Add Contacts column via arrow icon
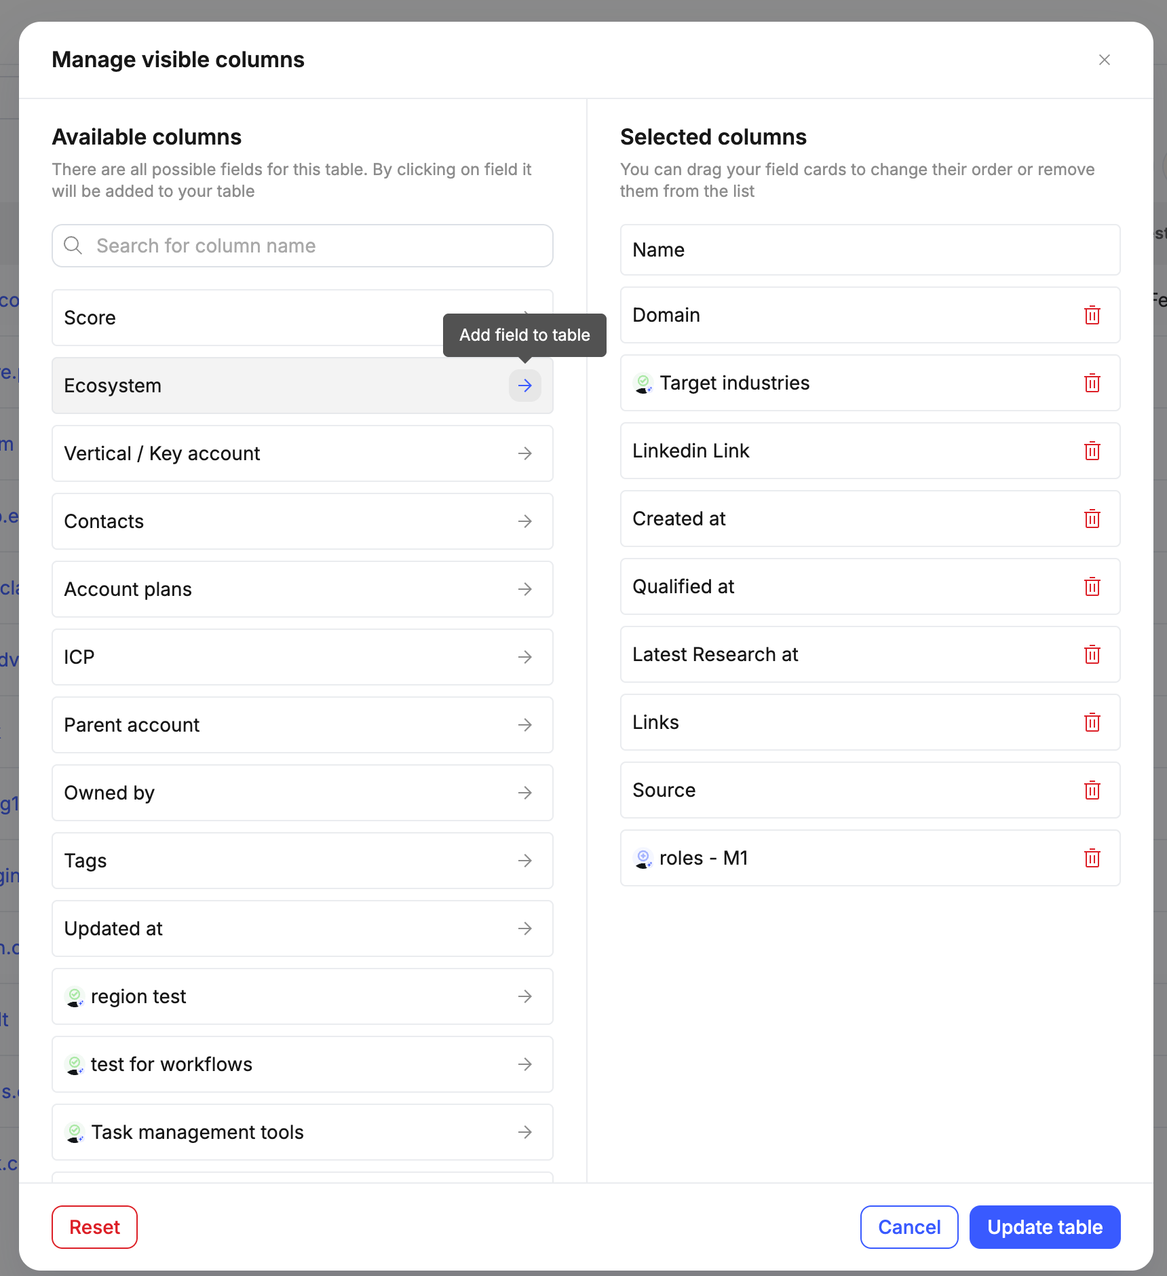 tap(524, 521)
